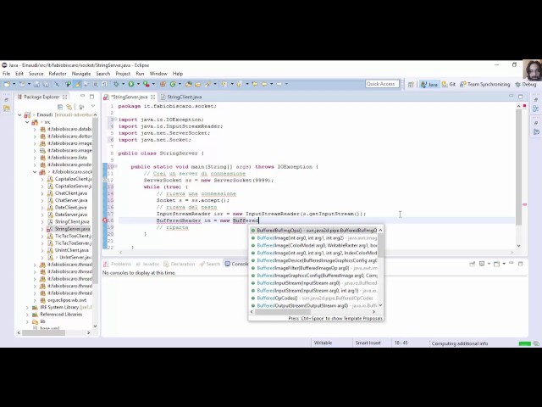Click the Restore icon in the left trim
Image resolution: width=542 pixels, height=407 pixels.
7,100
